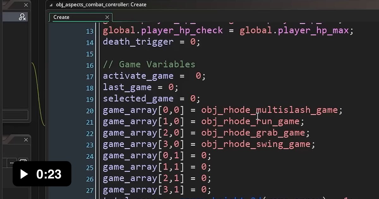Close the Create code tab
379x199 pixels.
tap(107, 17)
